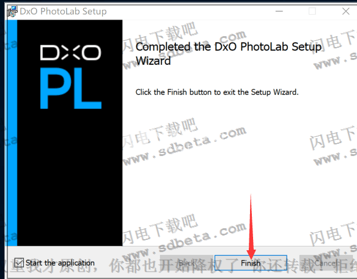The width and height of the screenshot is (357, 279).
Task: Click the greyed-out maximize window icon
Action: click(312, 11)
